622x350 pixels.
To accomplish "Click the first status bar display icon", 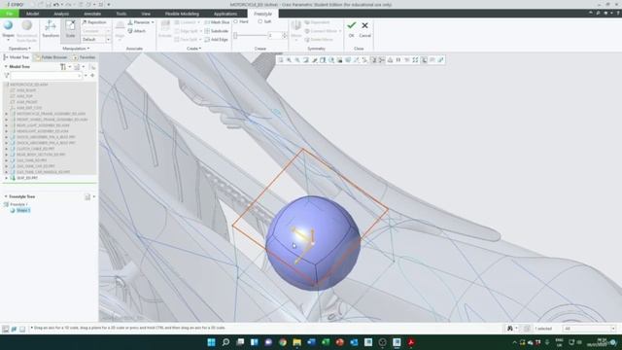I will pyautogui.click(x=6, y=329).
